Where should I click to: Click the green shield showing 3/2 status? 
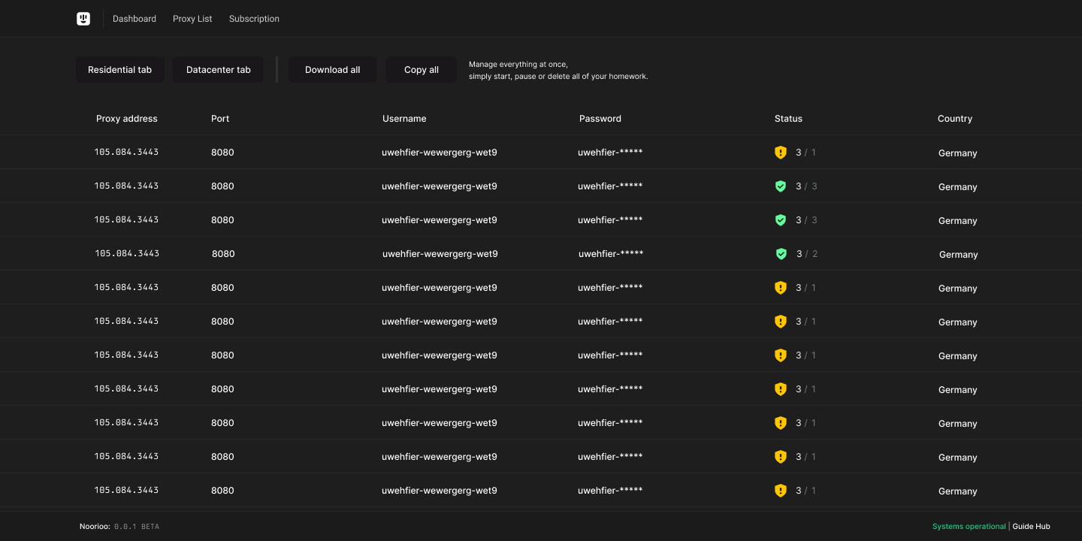pos(781,253)
